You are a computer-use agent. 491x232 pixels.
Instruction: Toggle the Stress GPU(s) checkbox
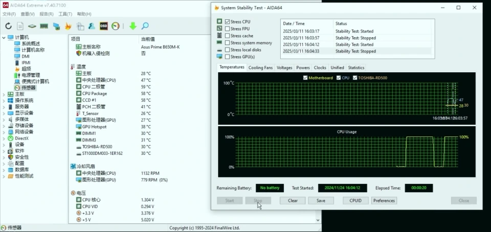pyautogui.click(x=228, y=57)
